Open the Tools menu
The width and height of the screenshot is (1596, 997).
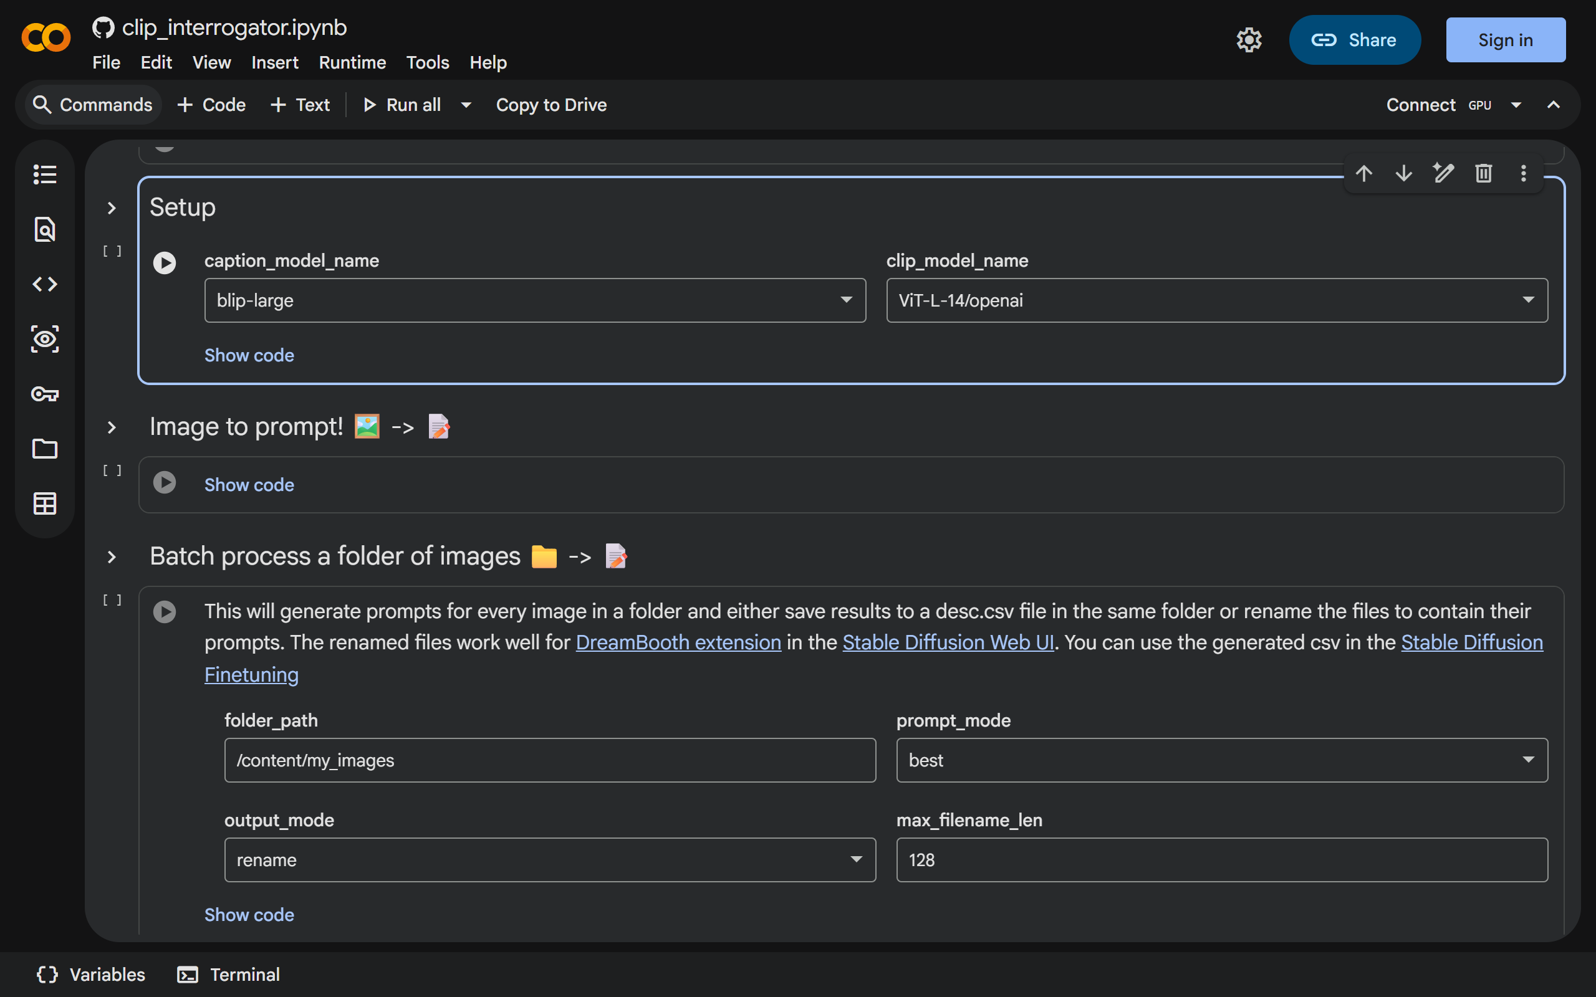[x=427, y=63]
